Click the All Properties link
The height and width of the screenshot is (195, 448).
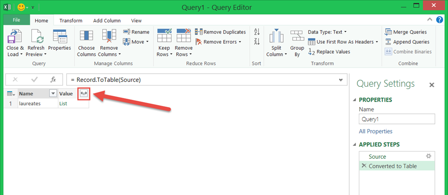coord(375,131)
